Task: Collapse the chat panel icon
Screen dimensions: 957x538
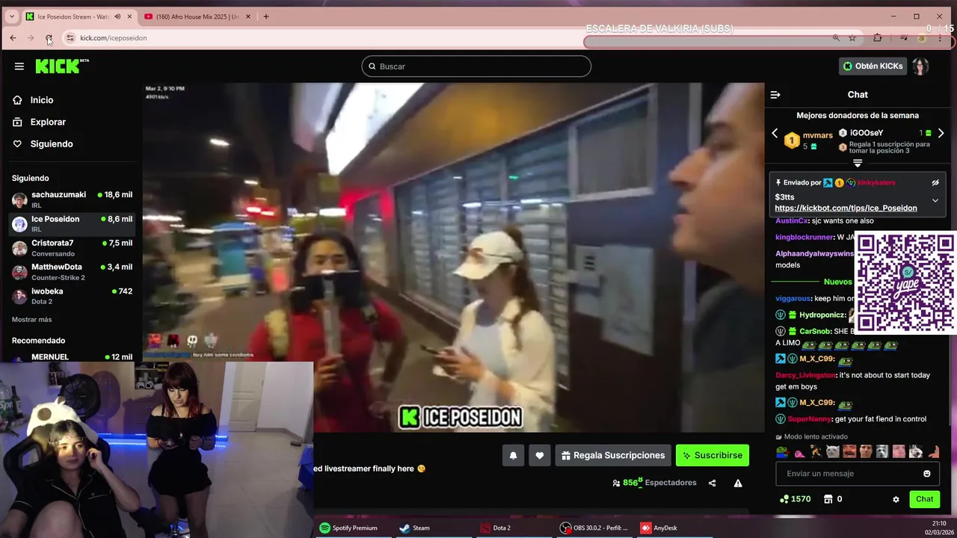Action: 775,95
